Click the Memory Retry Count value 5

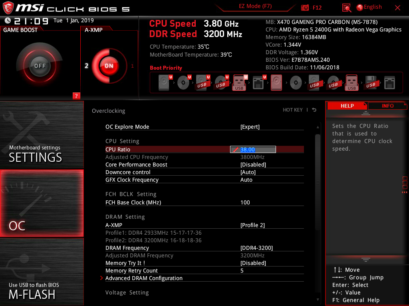242,271
